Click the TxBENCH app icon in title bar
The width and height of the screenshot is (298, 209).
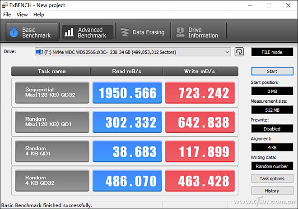point(5,5)
